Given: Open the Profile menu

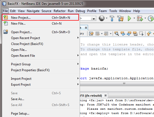Looking at the screenshot, I should pyautogui.click(x=92, y=11).
